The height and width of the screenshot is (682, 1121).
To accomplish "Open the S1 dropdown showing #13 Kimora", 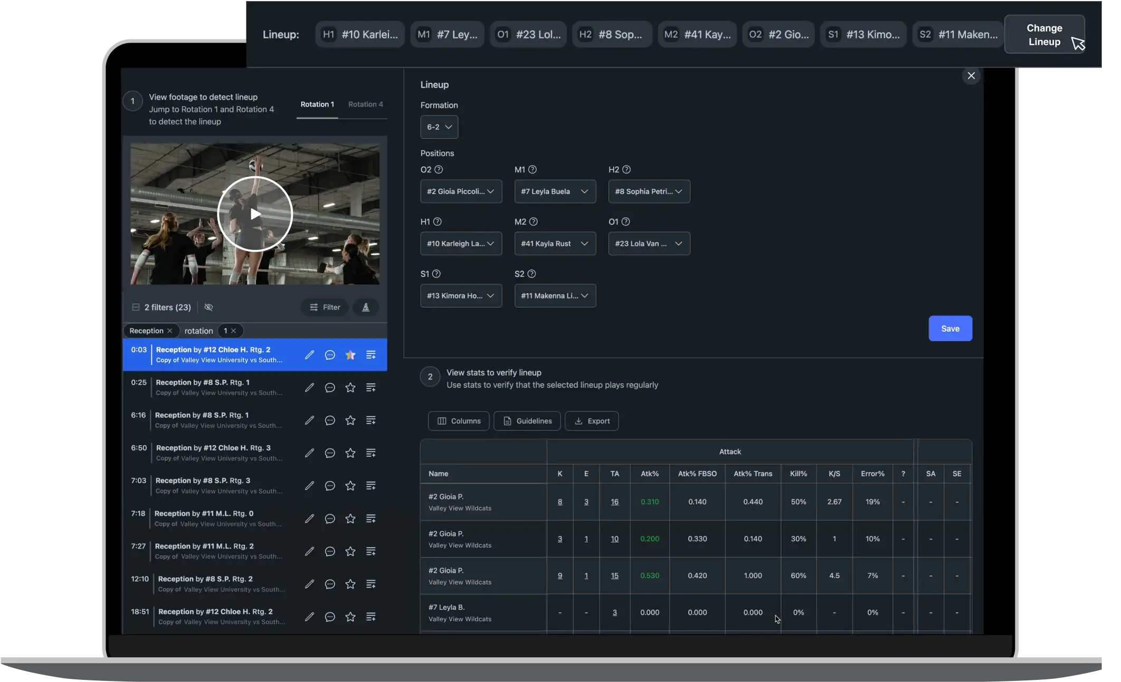I will click(x=461, y=296).
